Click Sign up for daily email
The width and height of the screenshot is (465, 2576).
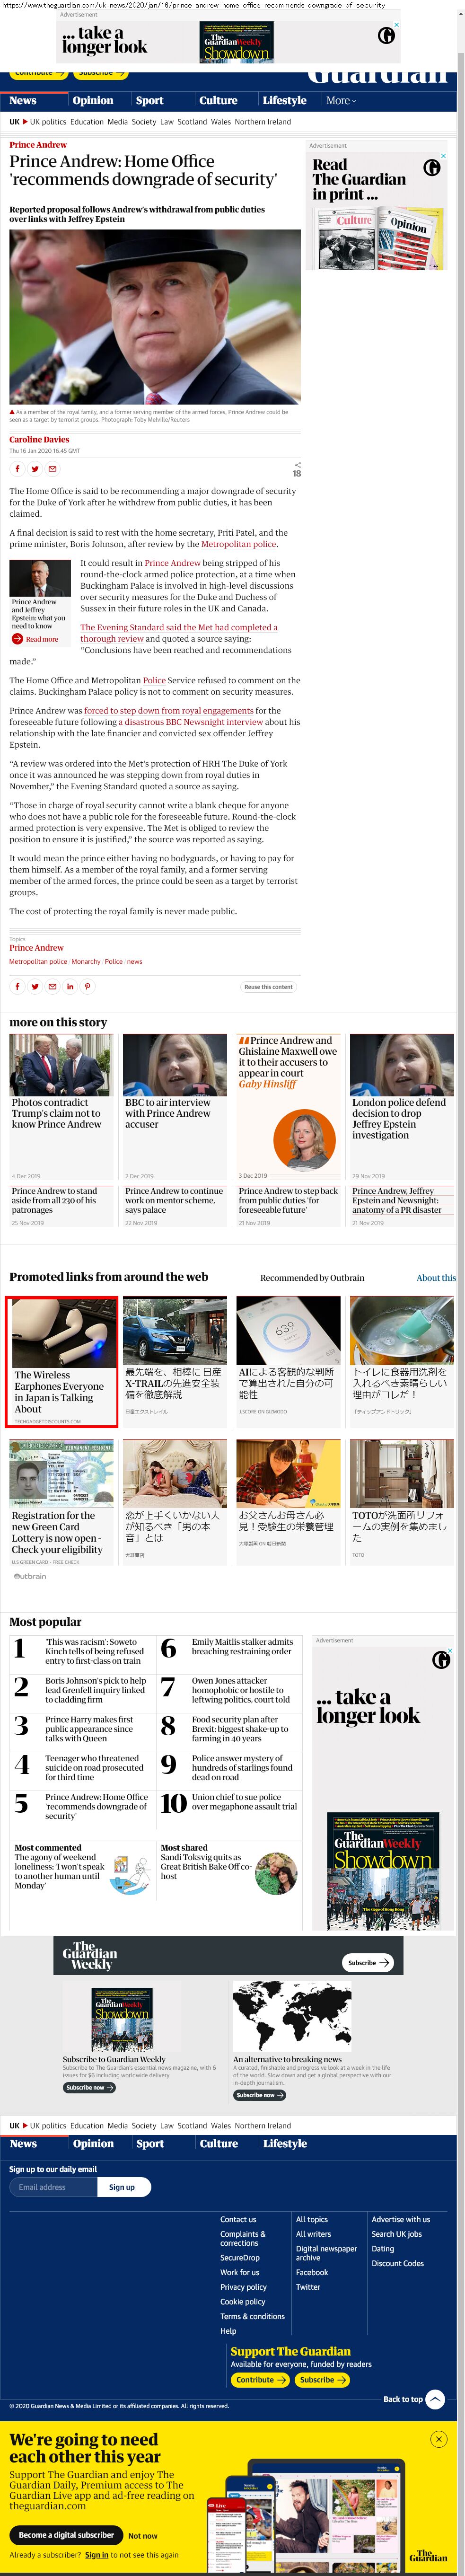122,2186
